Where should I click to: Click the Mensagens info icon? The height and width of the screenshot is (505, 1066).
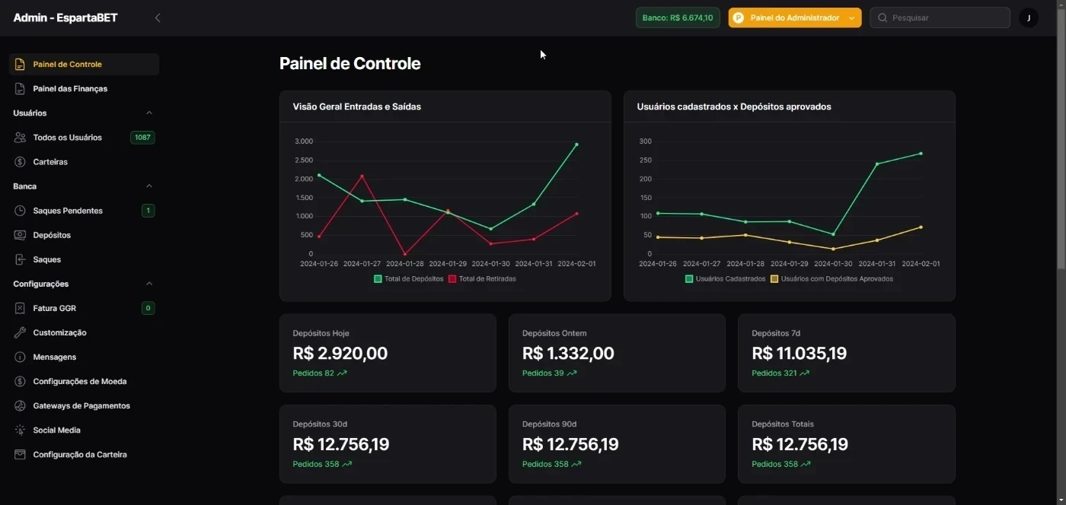click(20, 357)
